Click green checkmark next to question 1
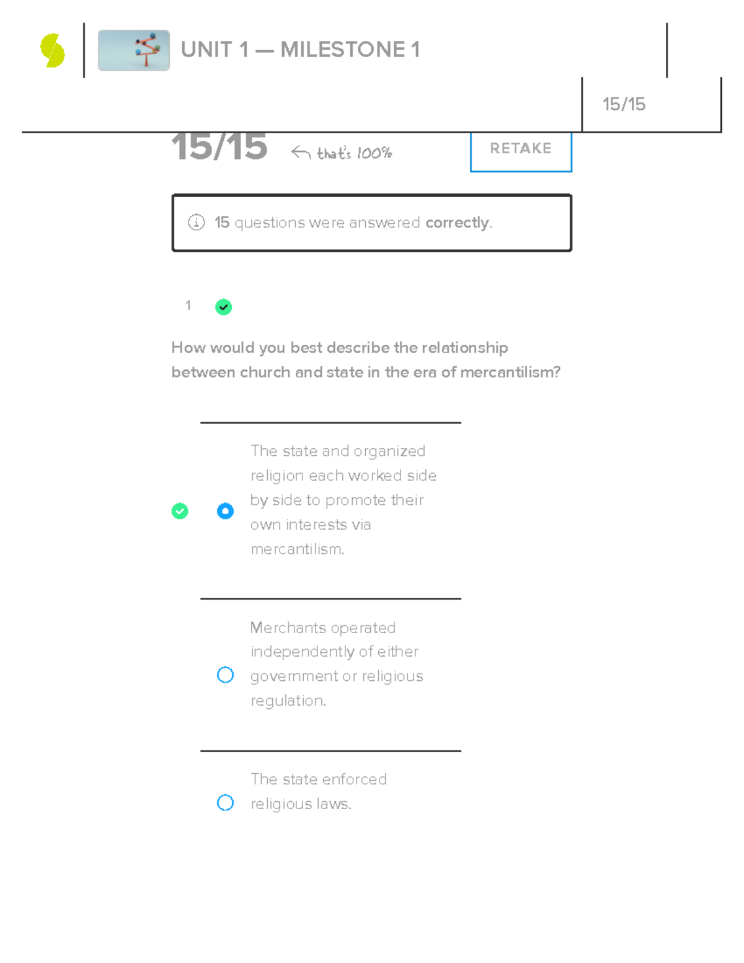 [223, 306]
